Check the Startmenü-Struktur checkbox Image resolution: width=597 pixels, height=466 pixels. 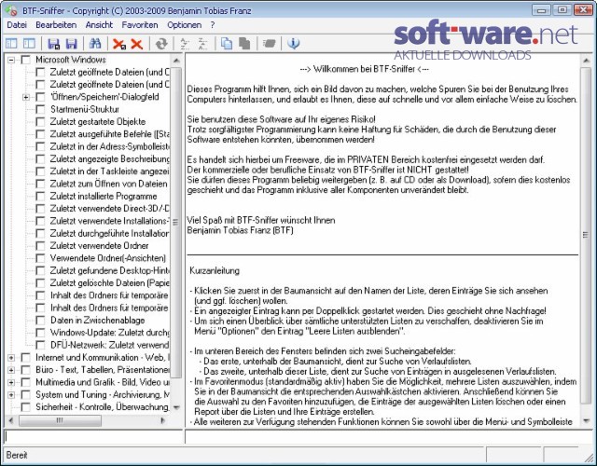pyautogui.click(x=40, y=110)
